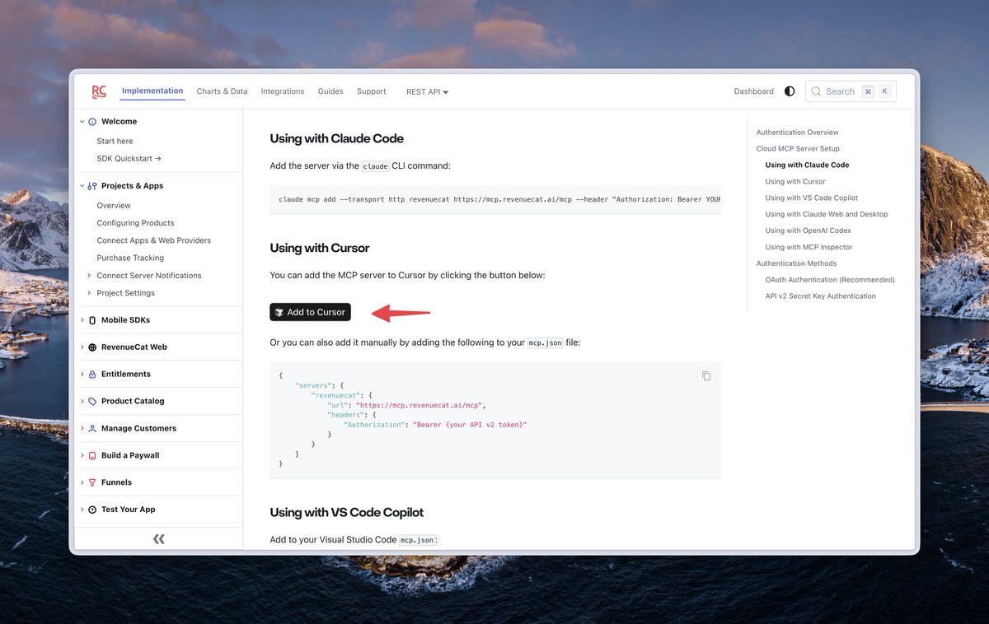
Task: Click the Manage Customers person icon
Action: tap(92, 429)
